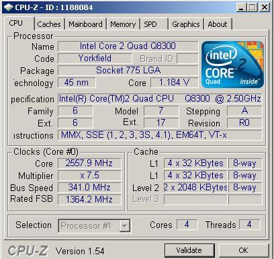The width and height of the screenshot is (274, 259).
Task: Minimize the CPU-Z window
Action: pos(241,7)
